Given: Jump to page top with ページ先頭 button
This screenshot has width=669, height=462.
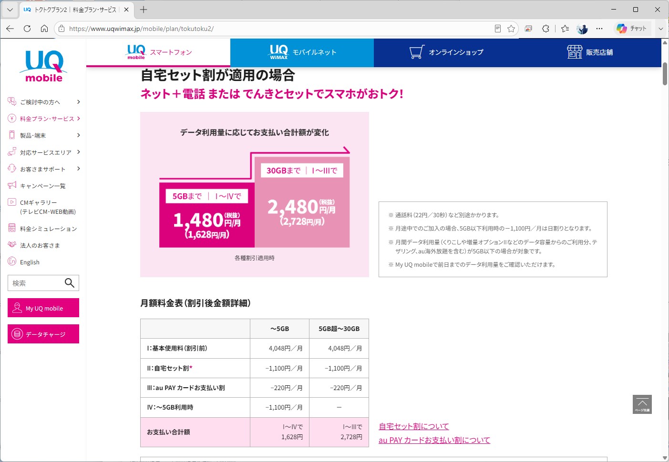Looking at the screenshot, I should [642, 404].
